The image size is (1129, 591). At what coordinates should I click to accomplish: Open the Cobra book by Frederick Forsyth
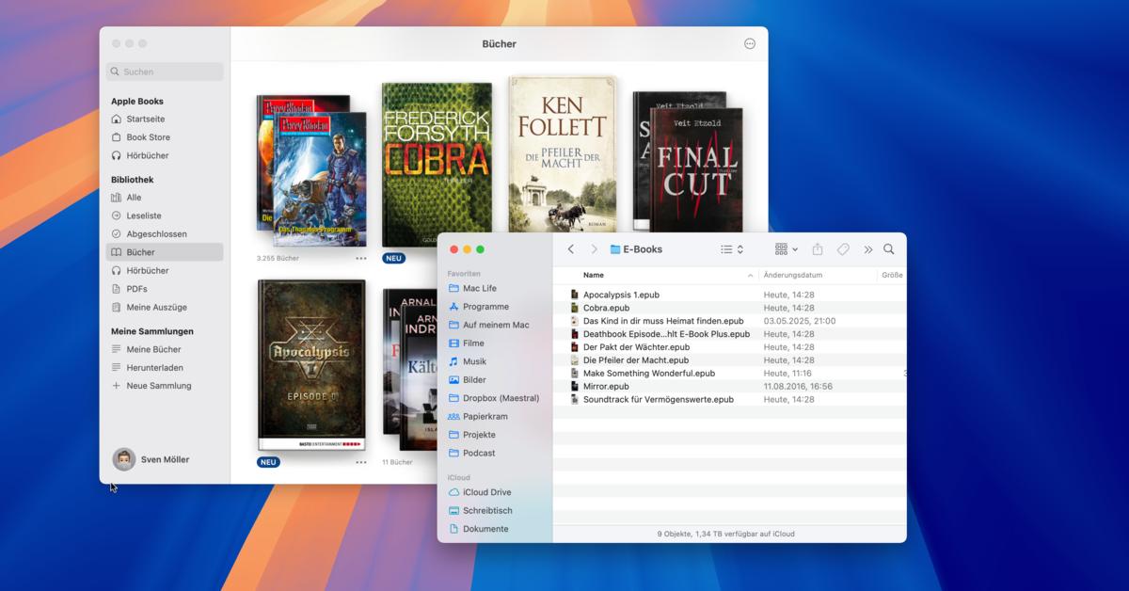pyautogui.click(x=437, y=165)
